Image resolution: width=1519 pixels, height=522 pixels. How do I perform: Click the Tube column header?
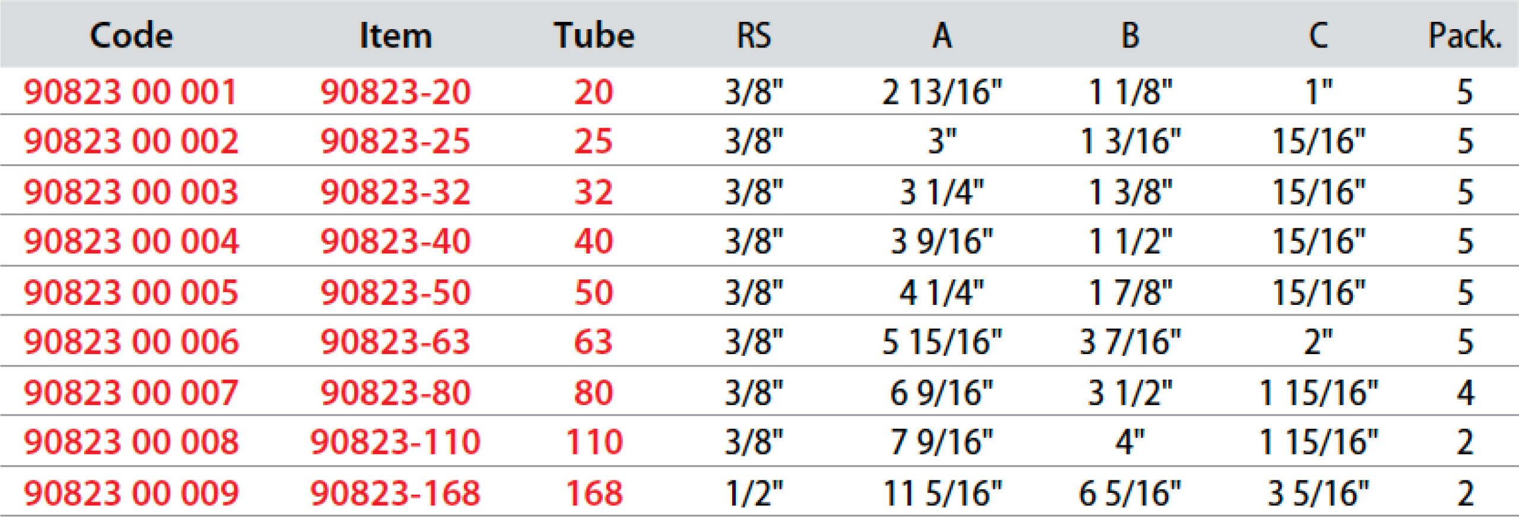pos(594,36)
